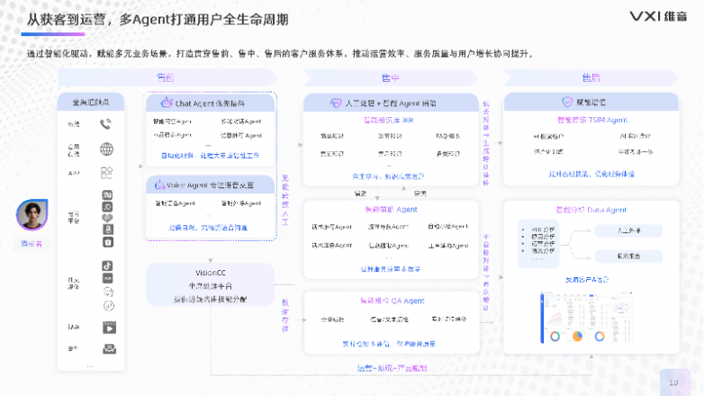Screen dimensions: 704x396
Task: Click the QA Agent heading
Action: point(392,301)
